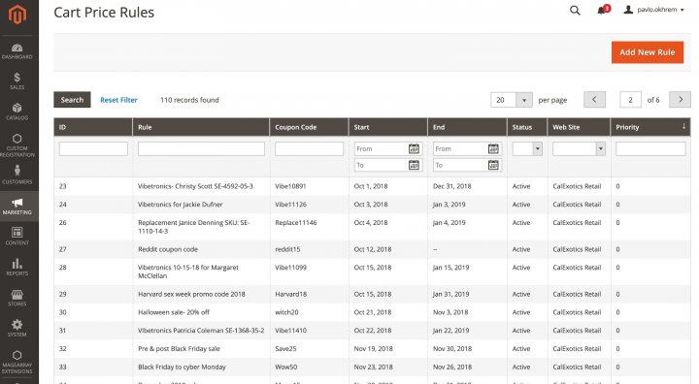Click coupon code Harvard18
Viewport: 699px width, 384px height.
[x=290, y=295]
